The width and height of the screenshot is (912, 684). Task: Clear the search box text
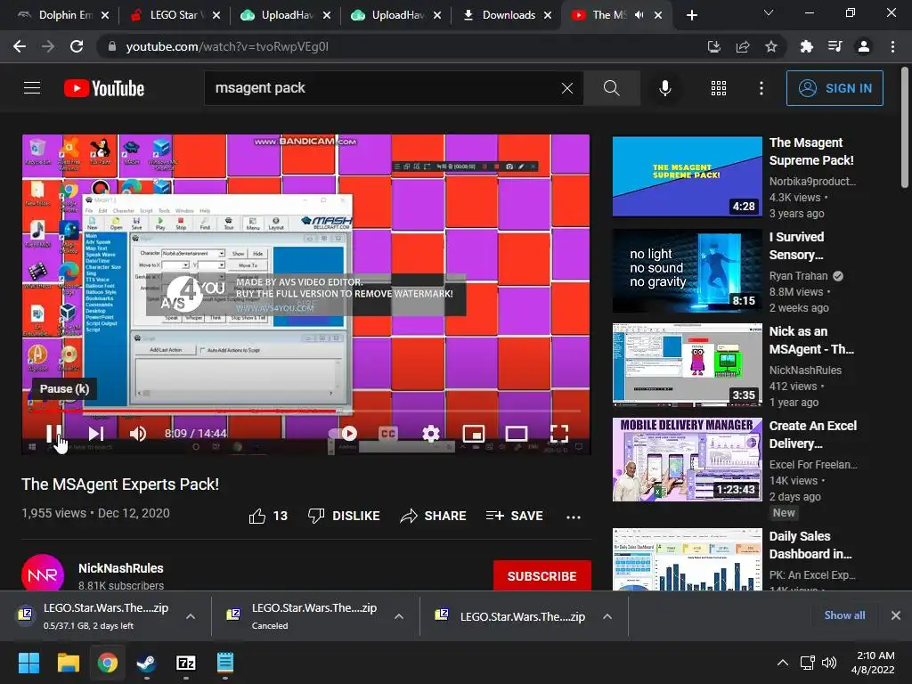click(x=567, y=88)
